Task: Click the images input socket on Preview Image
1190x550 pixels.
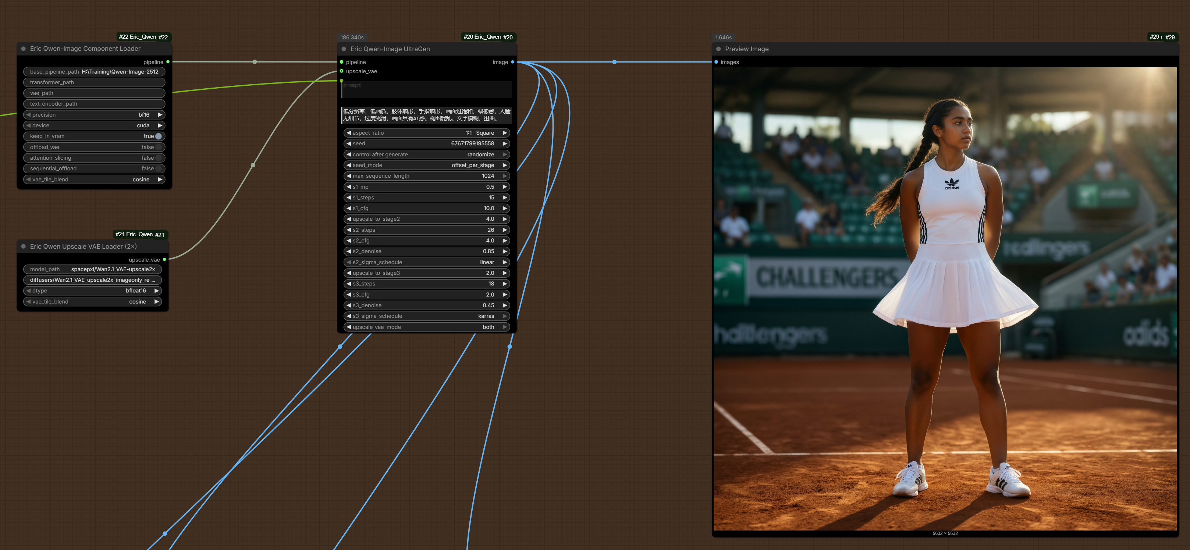Action: coord(716,62)
